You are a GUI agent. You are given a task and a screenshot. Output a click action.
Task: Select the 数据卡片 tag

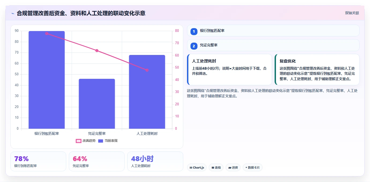[x=252, y=168]
